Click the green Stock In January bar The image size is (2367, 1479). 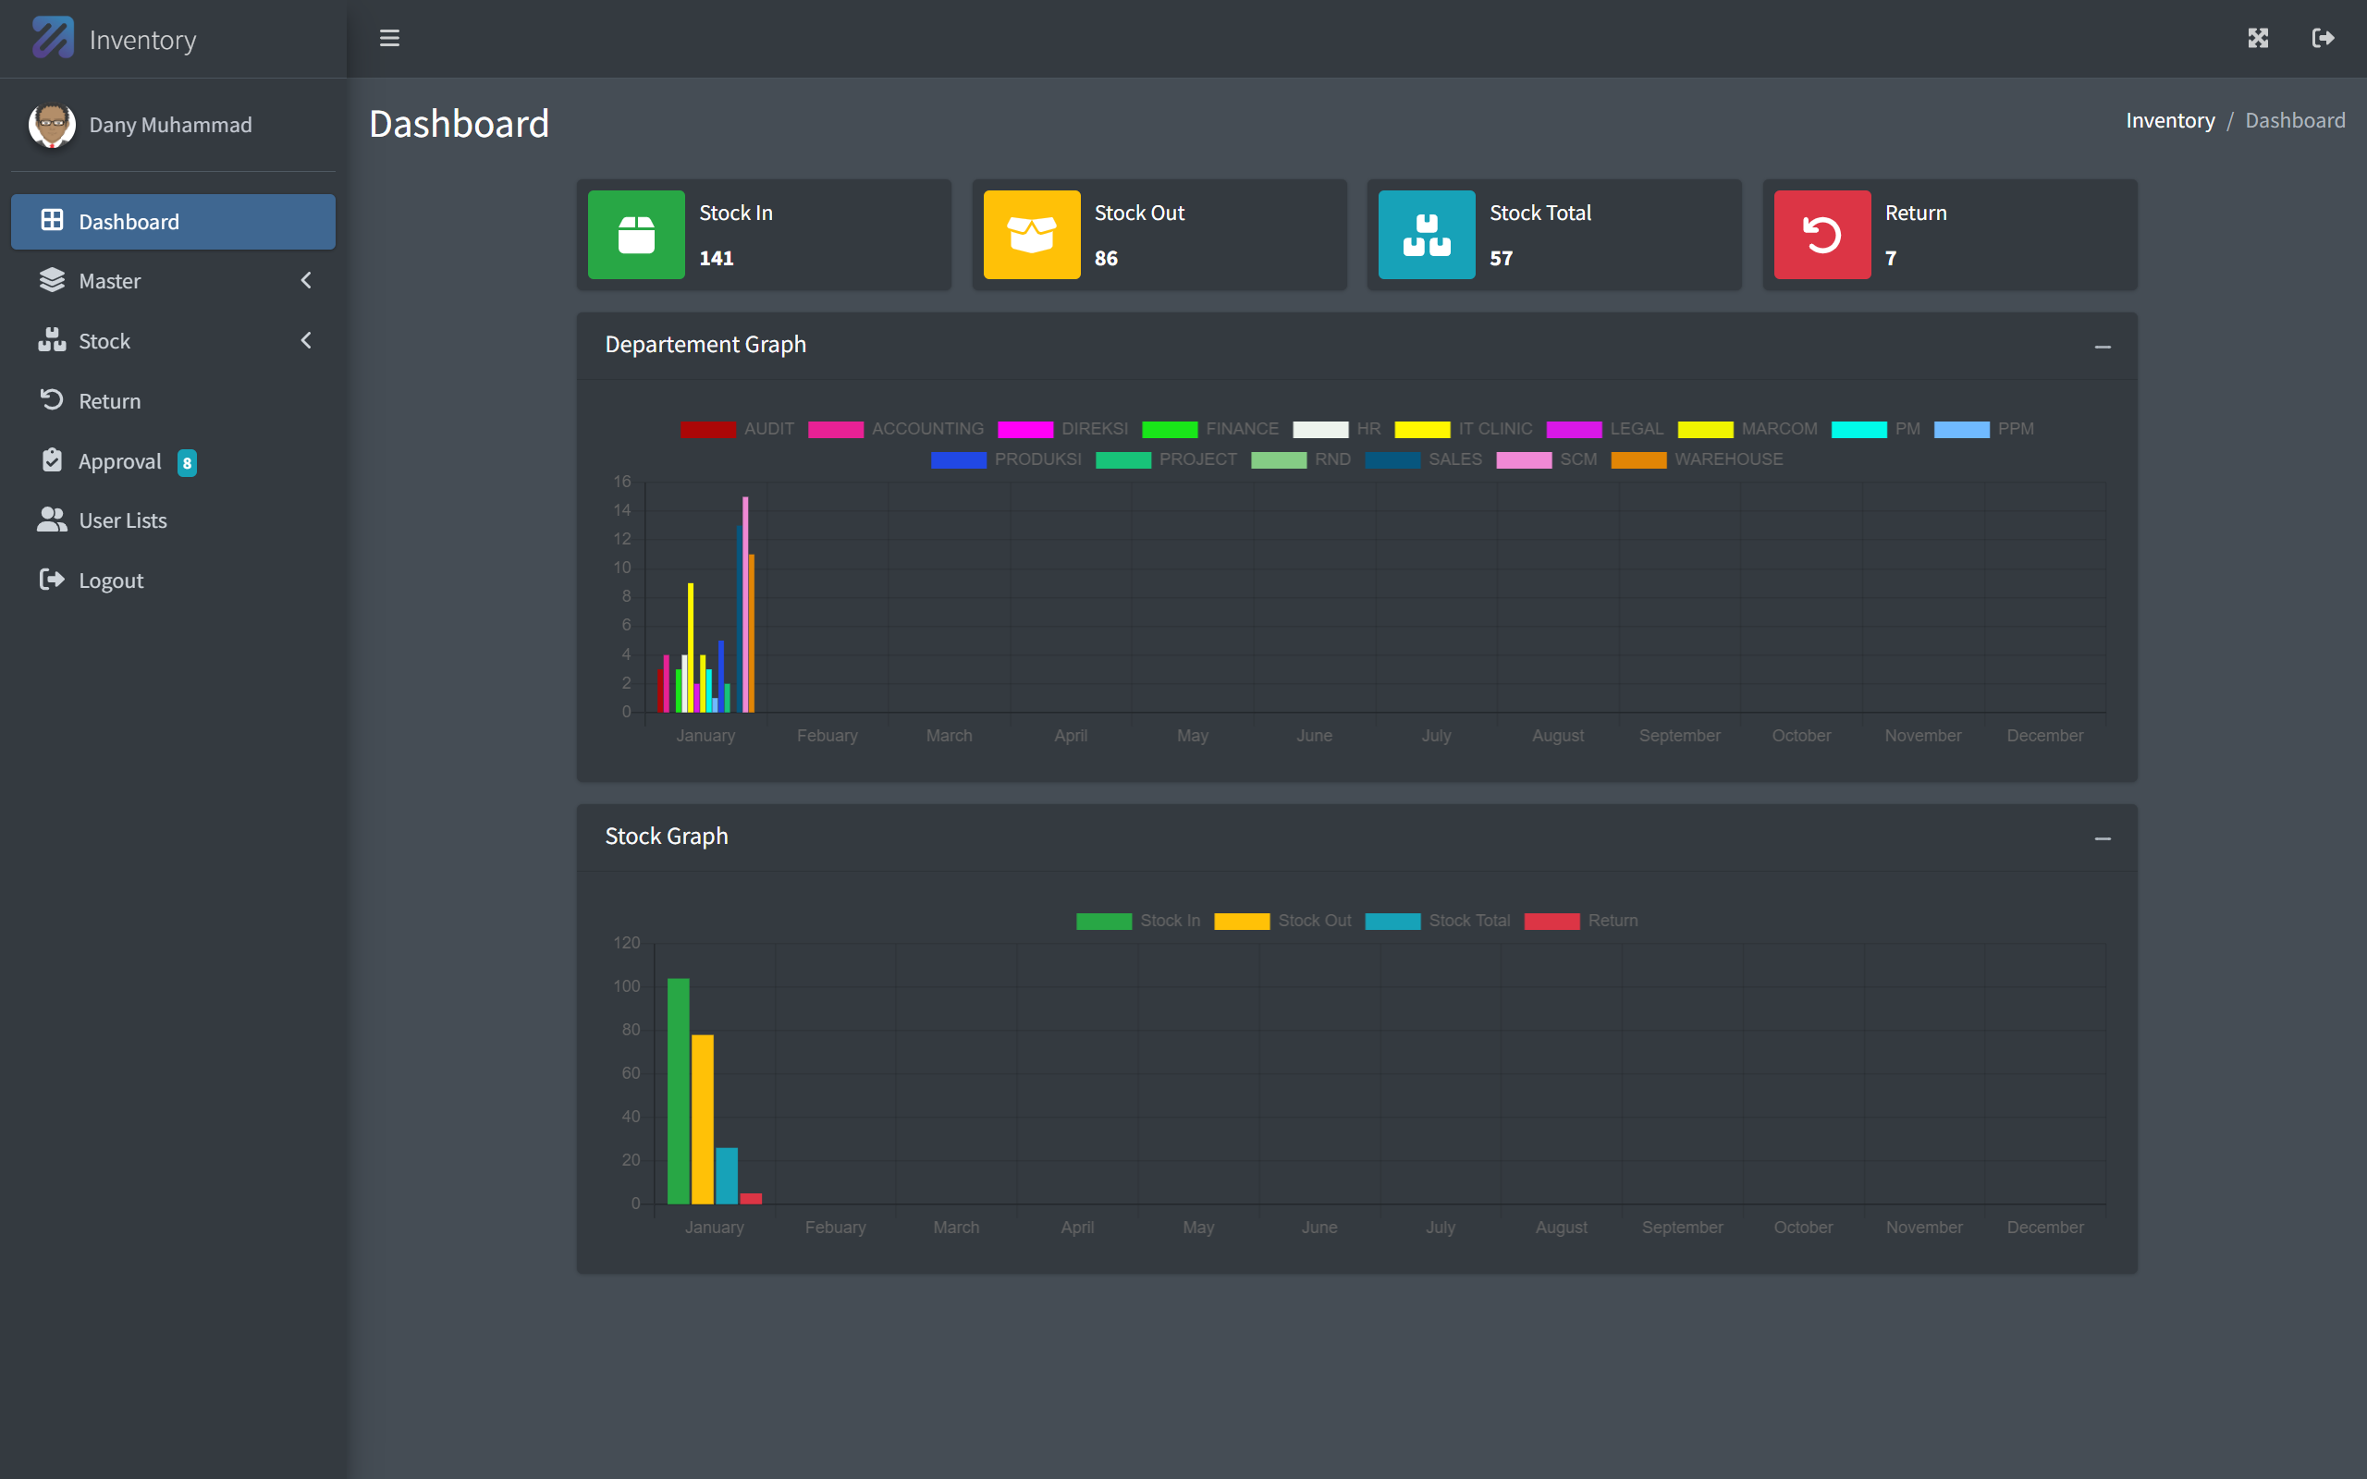(678, 1091)
